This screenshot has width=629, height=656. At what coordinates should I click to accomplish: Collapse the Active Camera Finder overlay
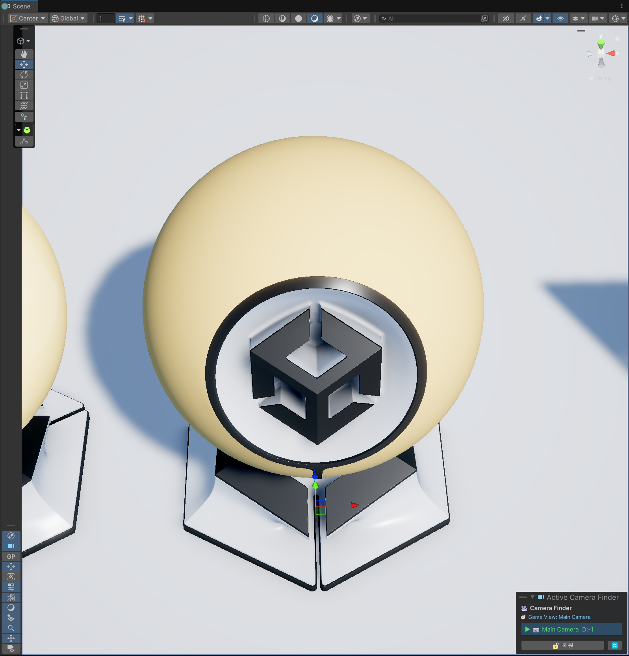click(533, 597)
